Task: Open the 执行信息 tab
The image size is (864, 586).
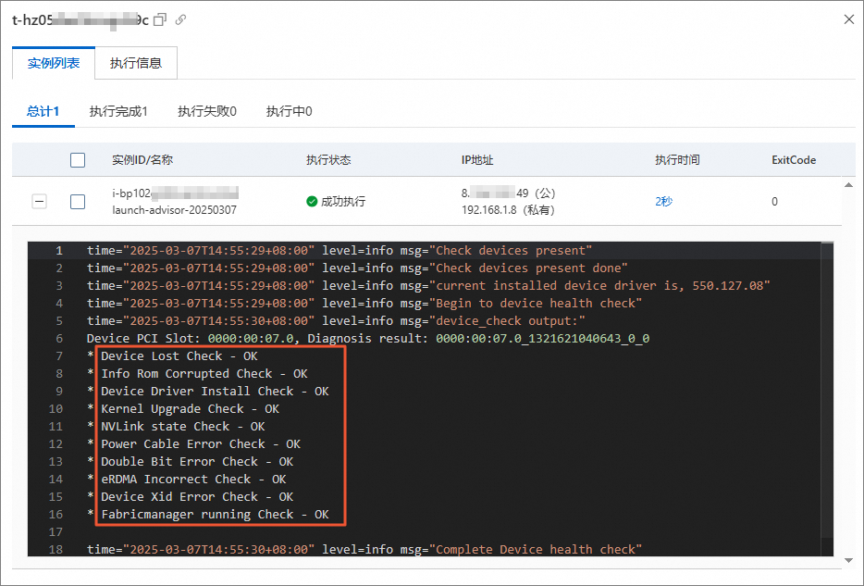Action: click(136, 63)
